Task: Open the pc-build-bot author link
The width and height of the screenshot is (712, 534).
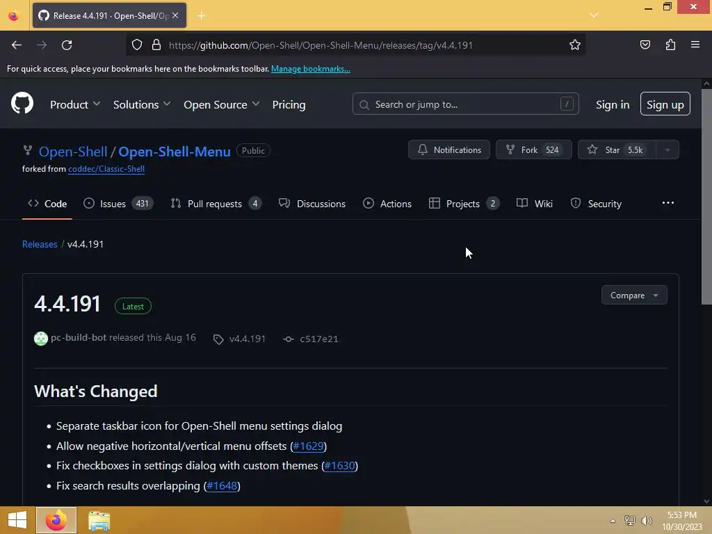Action: (79, 337)
